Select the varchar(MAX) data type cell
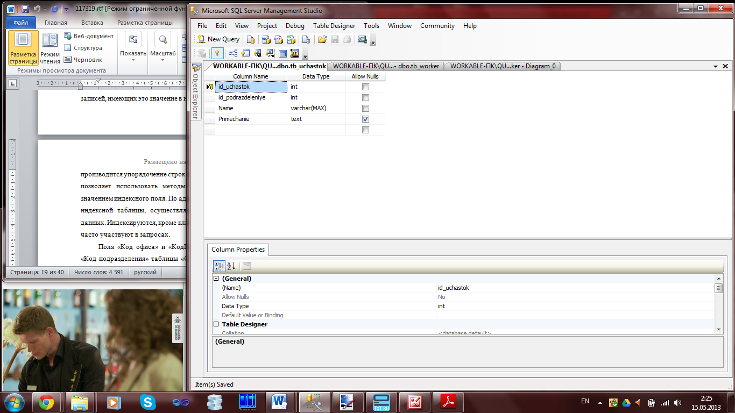Image resolution: width=735 pixels, height=413 pixels. [316, 108]
